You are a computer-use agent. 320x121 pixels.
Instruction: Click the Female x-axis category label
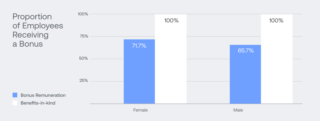click(140, 110)
